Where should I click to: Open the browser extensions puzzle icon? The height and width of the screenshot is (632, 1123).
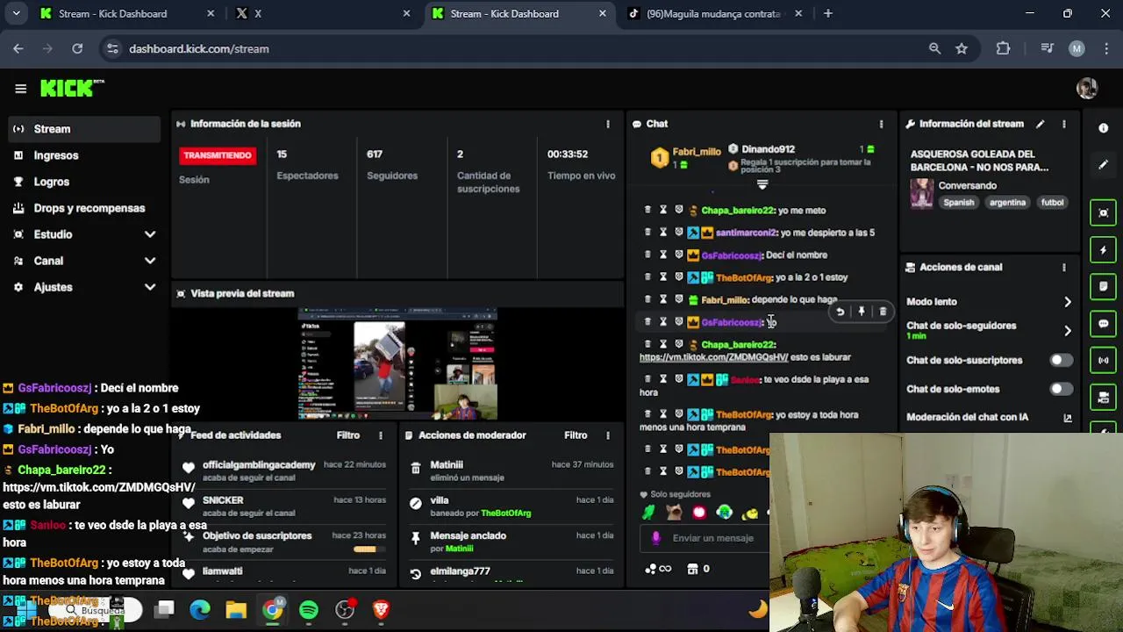tap(1004, 49)
